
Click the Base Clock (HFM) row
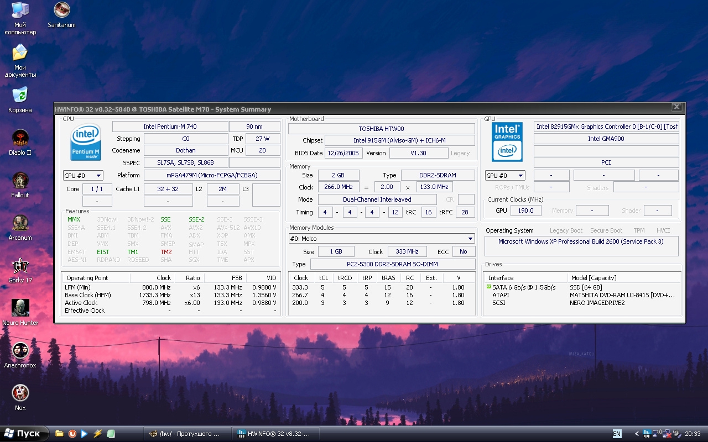(x=171, y=295)
